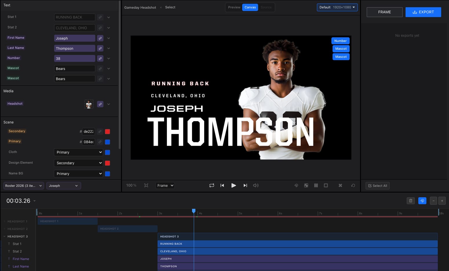Viewport: 449px width, 271px height.
Task: Mute the audio speaker icon
Action: (x=256, y=185)
